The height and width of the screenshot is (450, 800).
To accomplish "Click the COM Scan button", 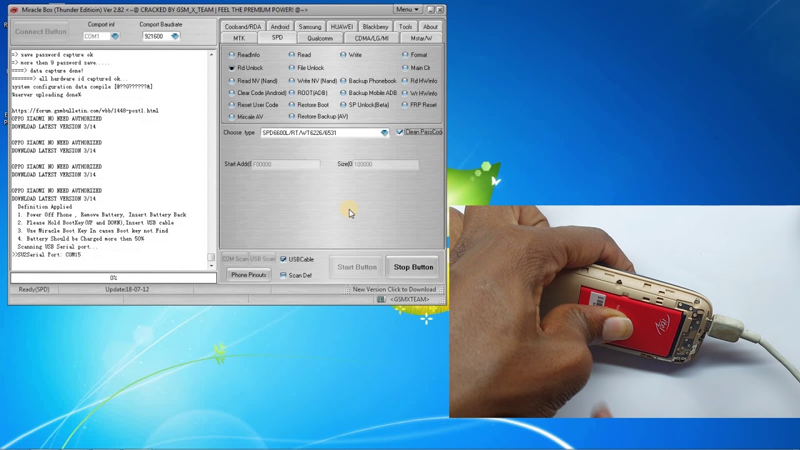I will [235, 259].
